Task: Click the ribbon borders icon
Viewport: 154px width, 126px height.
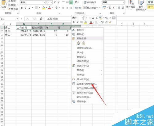Action: [37, 8]
